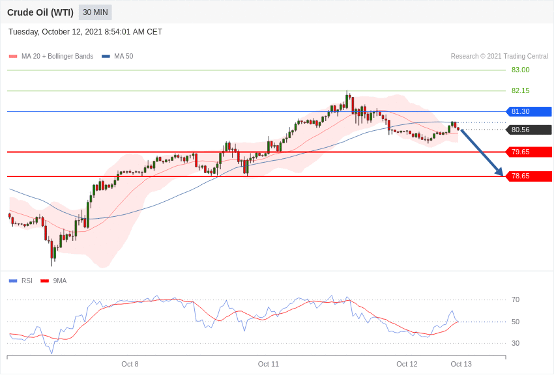554x375 pixels.
Task: Click the black 80.56 current price label
Action: pos(529,130)
